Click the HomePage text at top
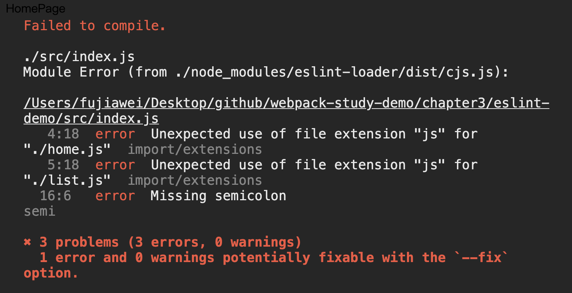 click(36, 8)
